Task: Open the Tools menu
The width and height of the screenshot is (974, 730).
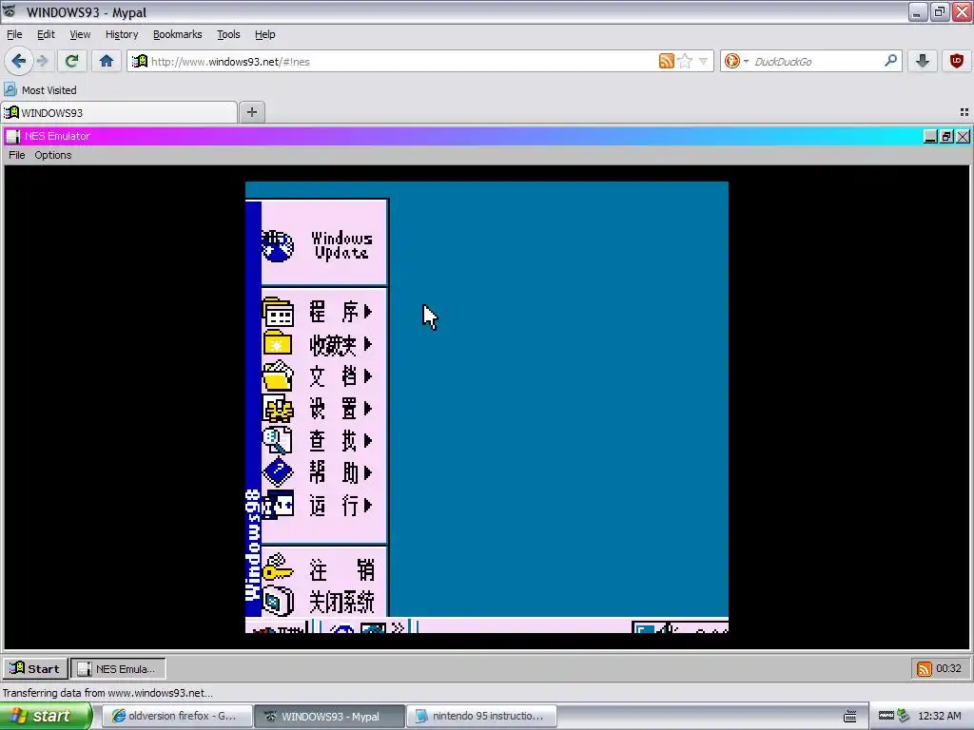Action: point(228,35)
